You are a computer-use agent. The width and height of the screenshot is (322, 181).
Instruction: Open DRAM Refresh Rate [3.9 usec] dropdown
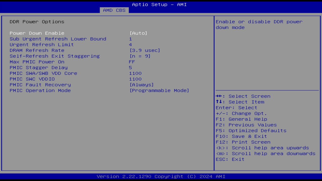[145, 50]
